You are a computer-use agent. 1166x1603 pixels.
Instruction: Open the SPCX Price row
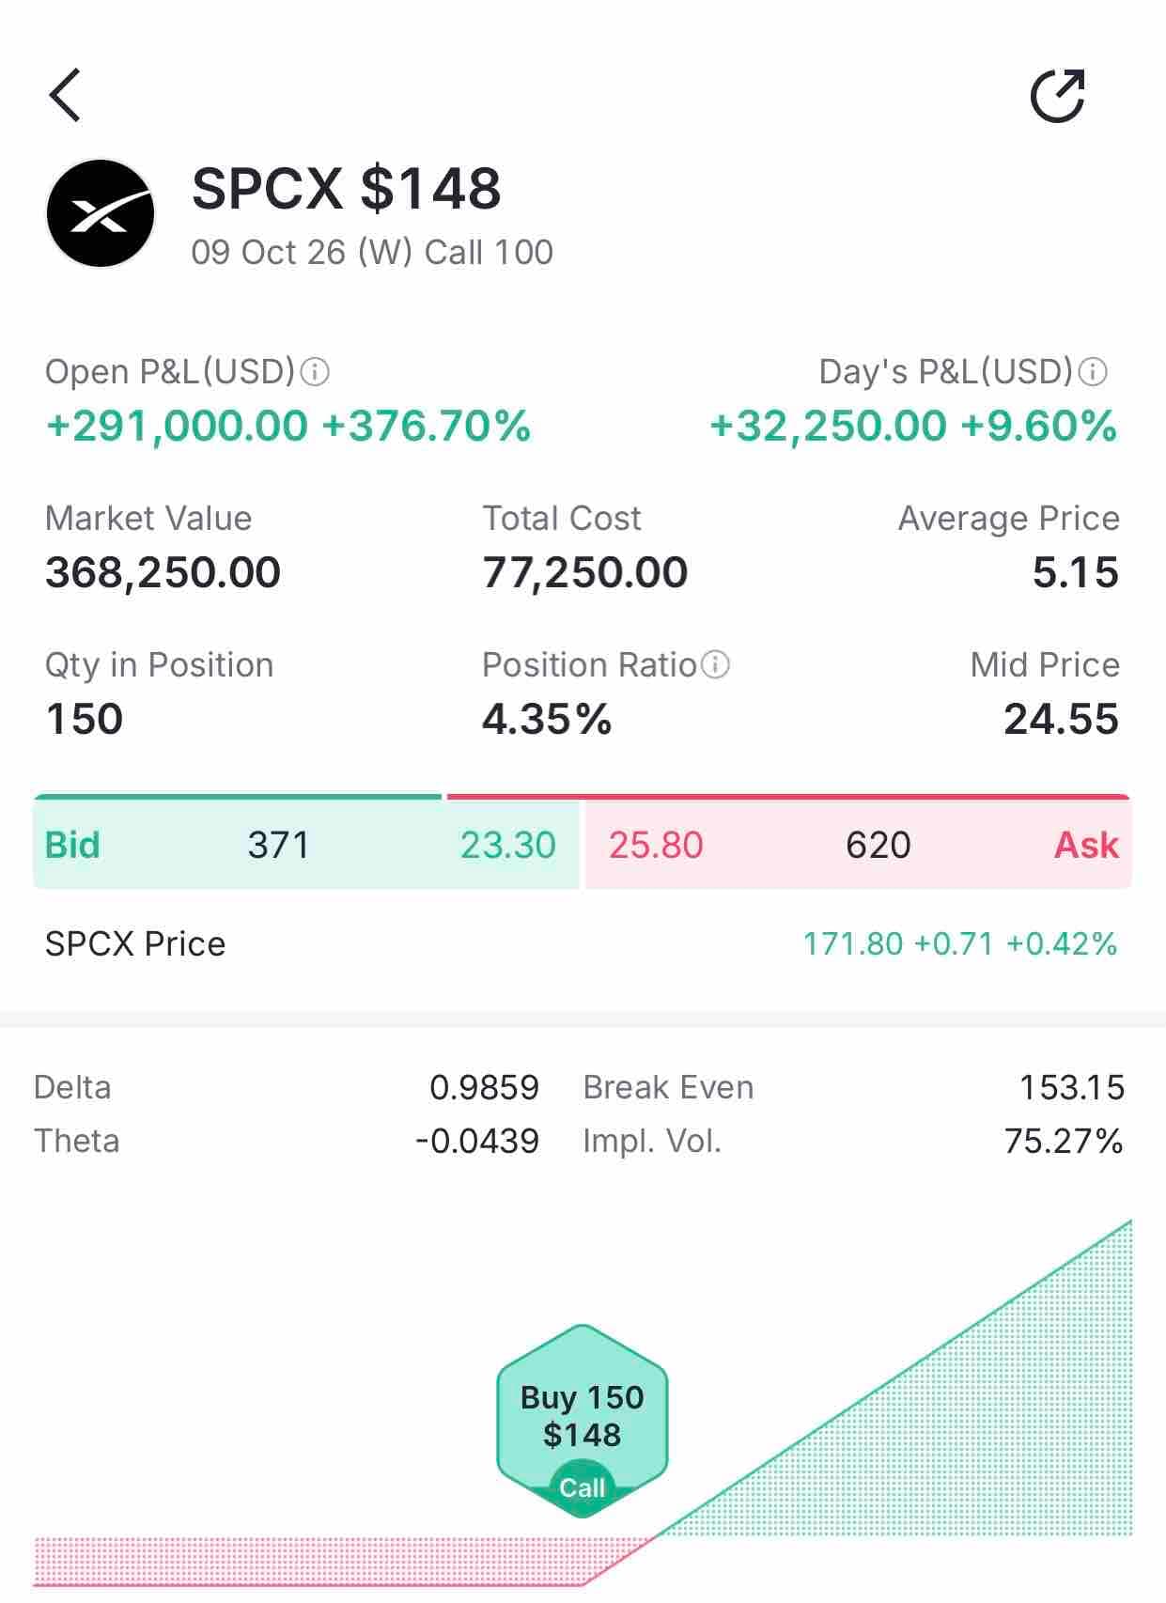click(x=583, y=943)
